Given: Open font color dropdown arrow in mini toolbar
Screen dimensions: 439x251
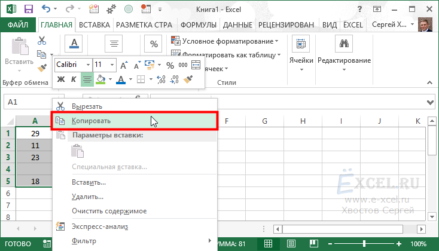Looking at the screenshot, I should click(130, 79).
